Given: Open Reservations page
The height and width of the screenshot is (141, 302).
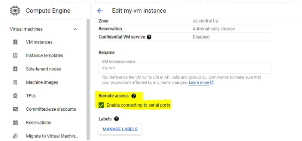Looking at the screenshot, I should [x=39, y=123].
